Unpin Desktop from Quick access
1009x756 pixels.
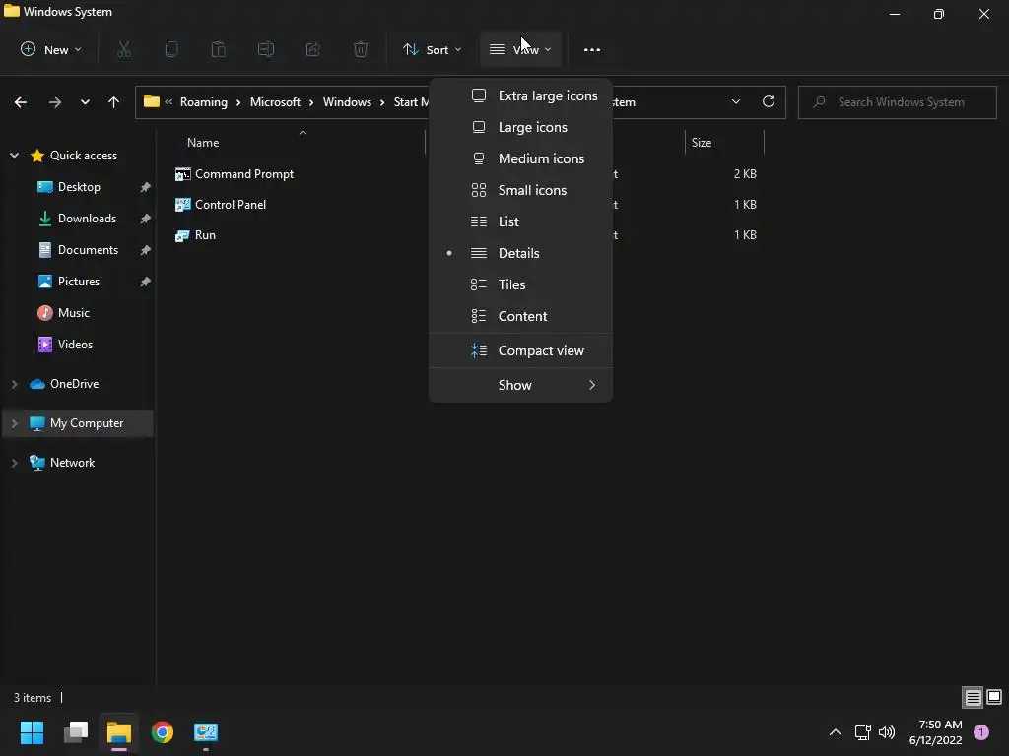(x=146, y=187)
